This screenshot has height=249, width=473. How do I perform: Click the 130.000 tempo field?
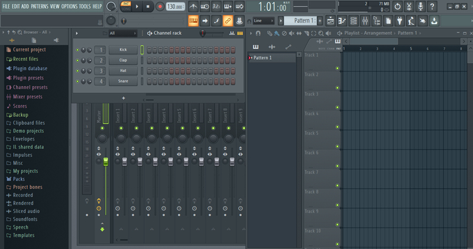(x=175, y=6)
